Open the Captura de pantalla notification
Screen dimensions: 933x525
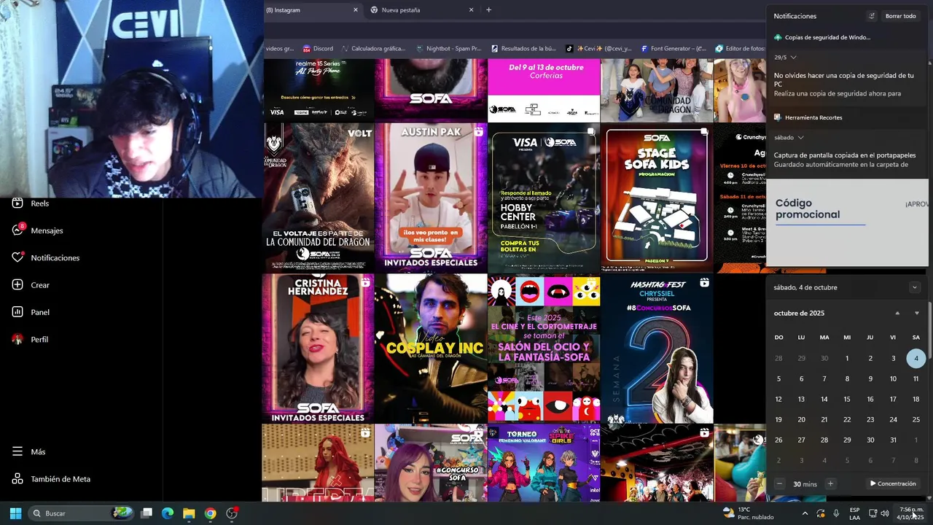pyautogui.click(x=847, y=160)
